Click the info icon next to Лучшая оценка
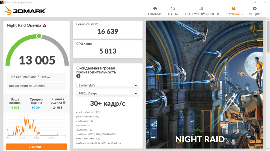 [64, 103]
